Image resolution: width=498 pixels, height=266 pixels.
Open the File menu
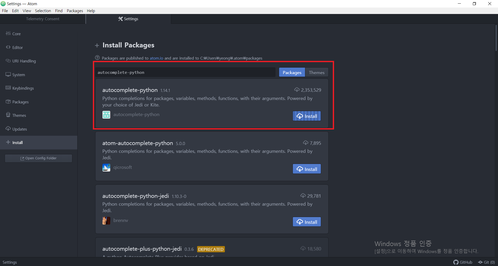5,11
